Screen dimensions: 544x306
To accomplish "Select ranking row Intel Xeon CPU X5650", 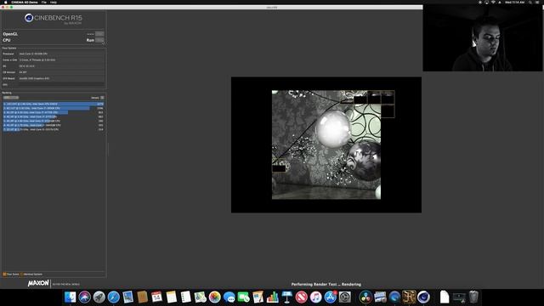I will (x=54, y=104).
